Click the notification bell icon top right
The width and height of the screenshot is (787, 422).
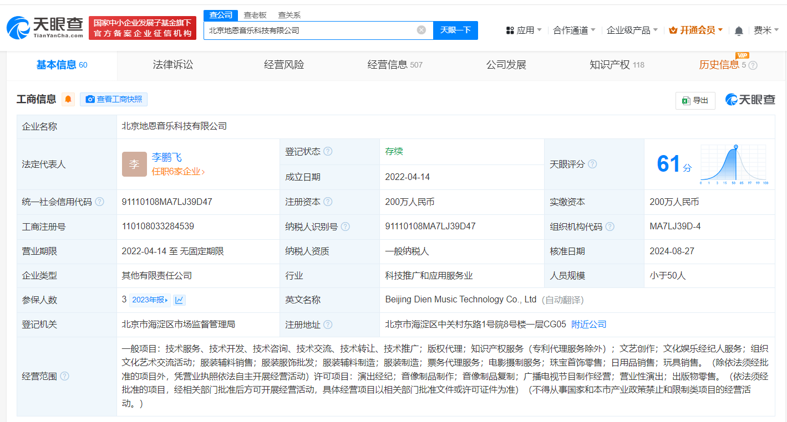tap(738, 30)
